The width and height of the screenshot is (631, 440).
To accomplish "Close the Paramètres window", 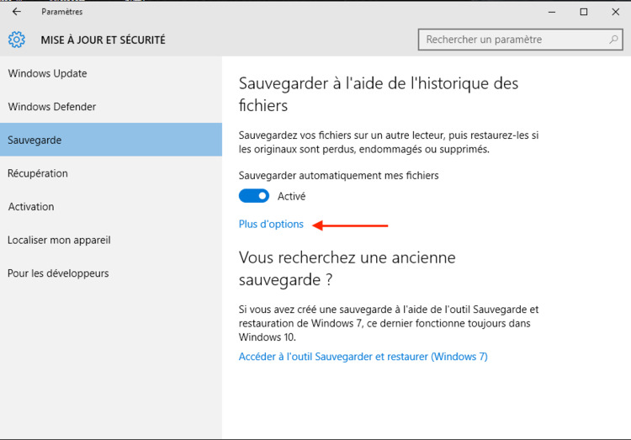I will (x=613, y=12).
